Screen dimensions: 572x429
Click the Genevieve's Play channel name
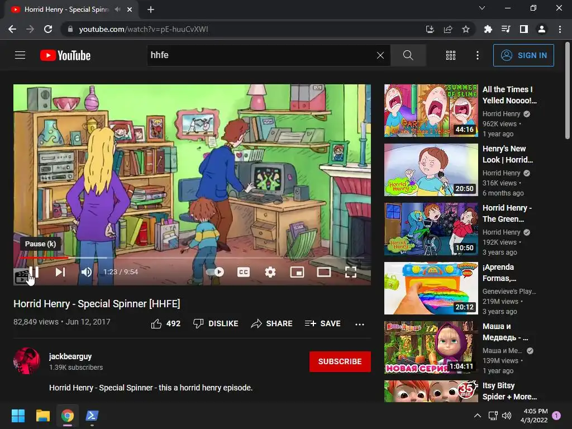(x=509, y=292)
